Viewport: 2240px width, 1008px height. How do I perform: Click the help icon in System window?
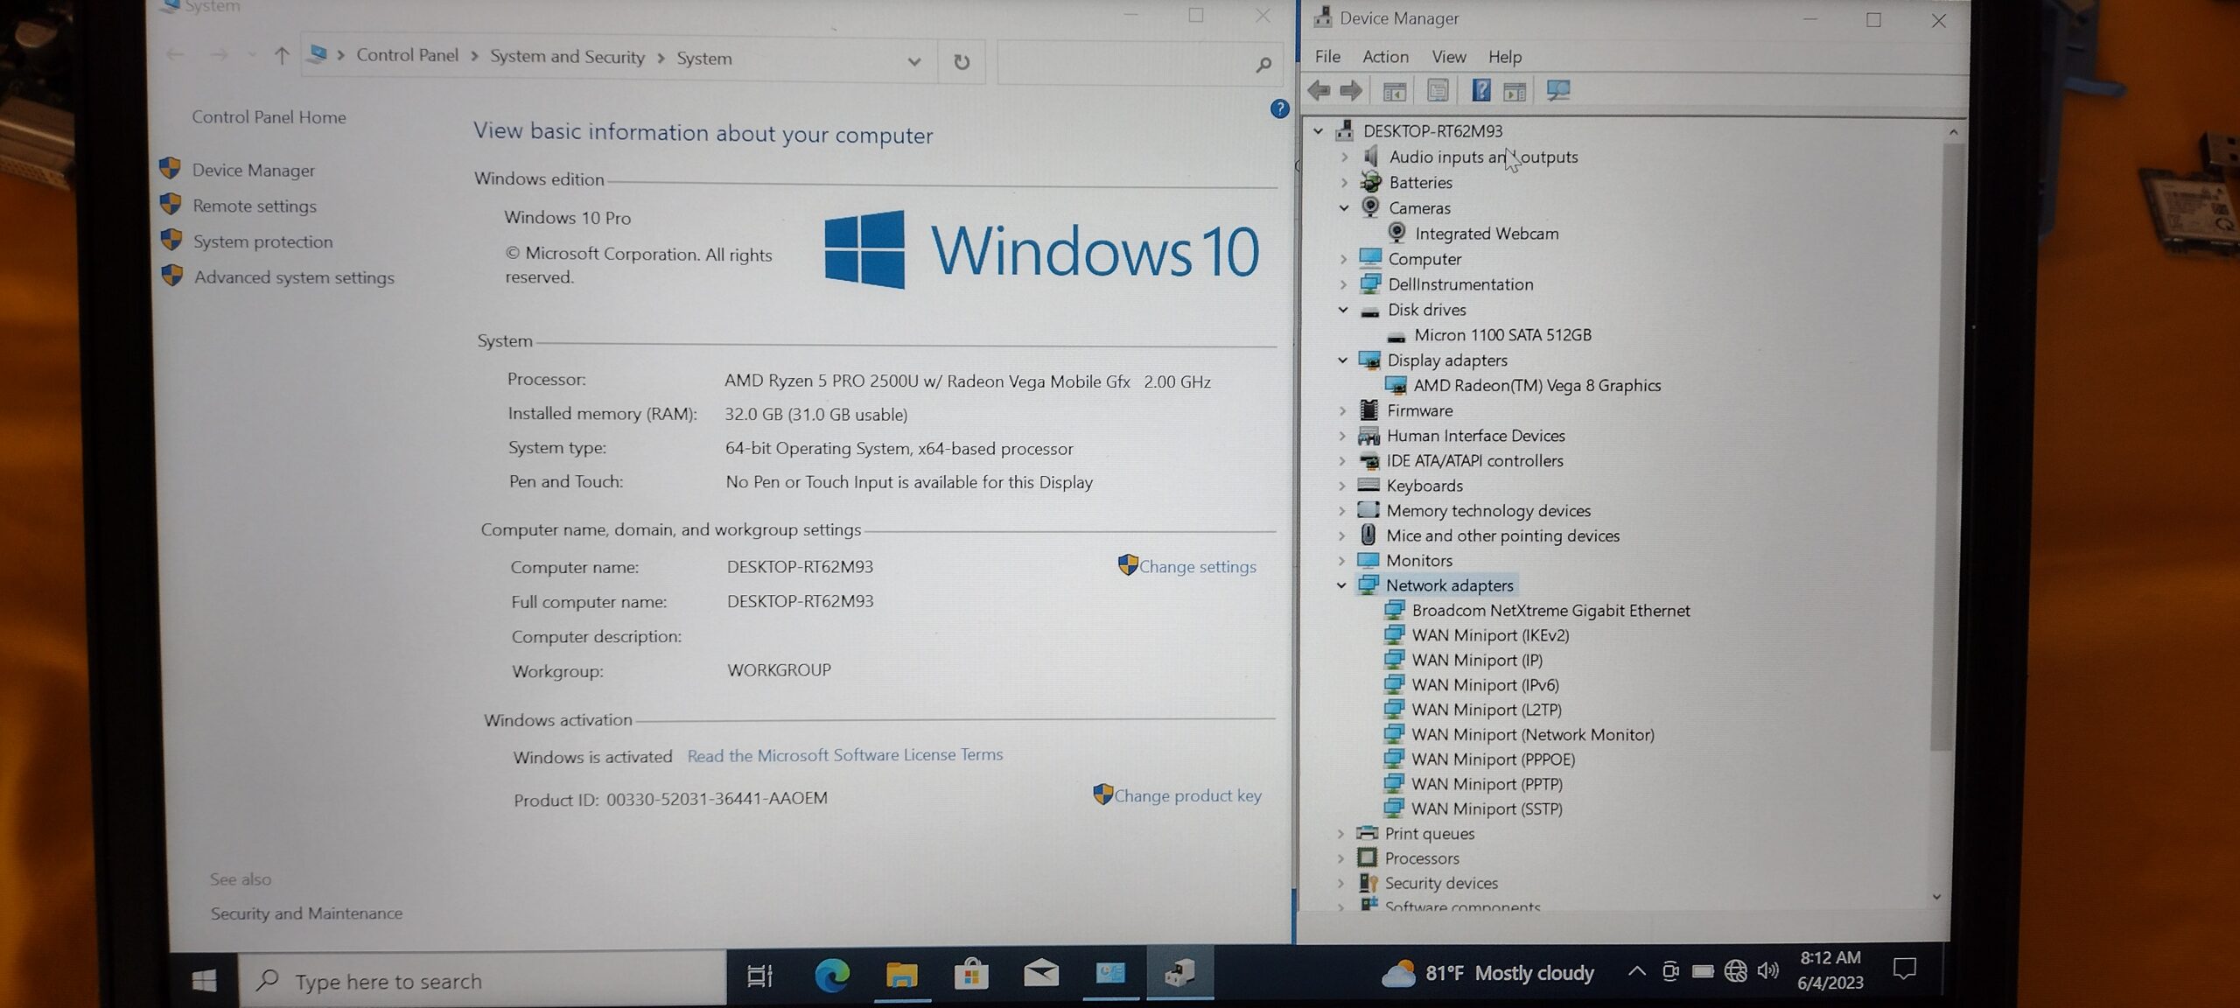(x=1279, y=108)
